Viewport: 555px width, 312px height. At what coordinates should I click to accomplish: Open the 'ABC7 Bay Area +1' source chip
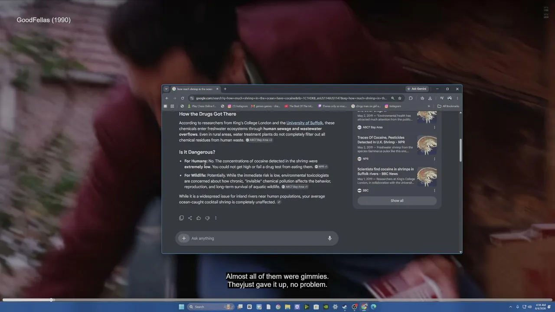(x=295, y=187)
